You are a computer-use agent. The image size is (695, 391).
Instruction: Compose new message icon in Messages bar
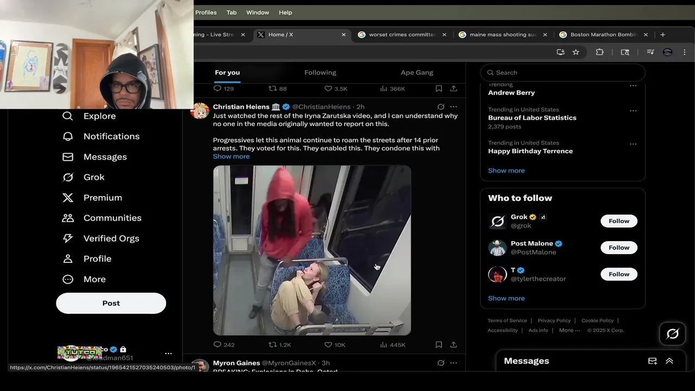(653, 361)
